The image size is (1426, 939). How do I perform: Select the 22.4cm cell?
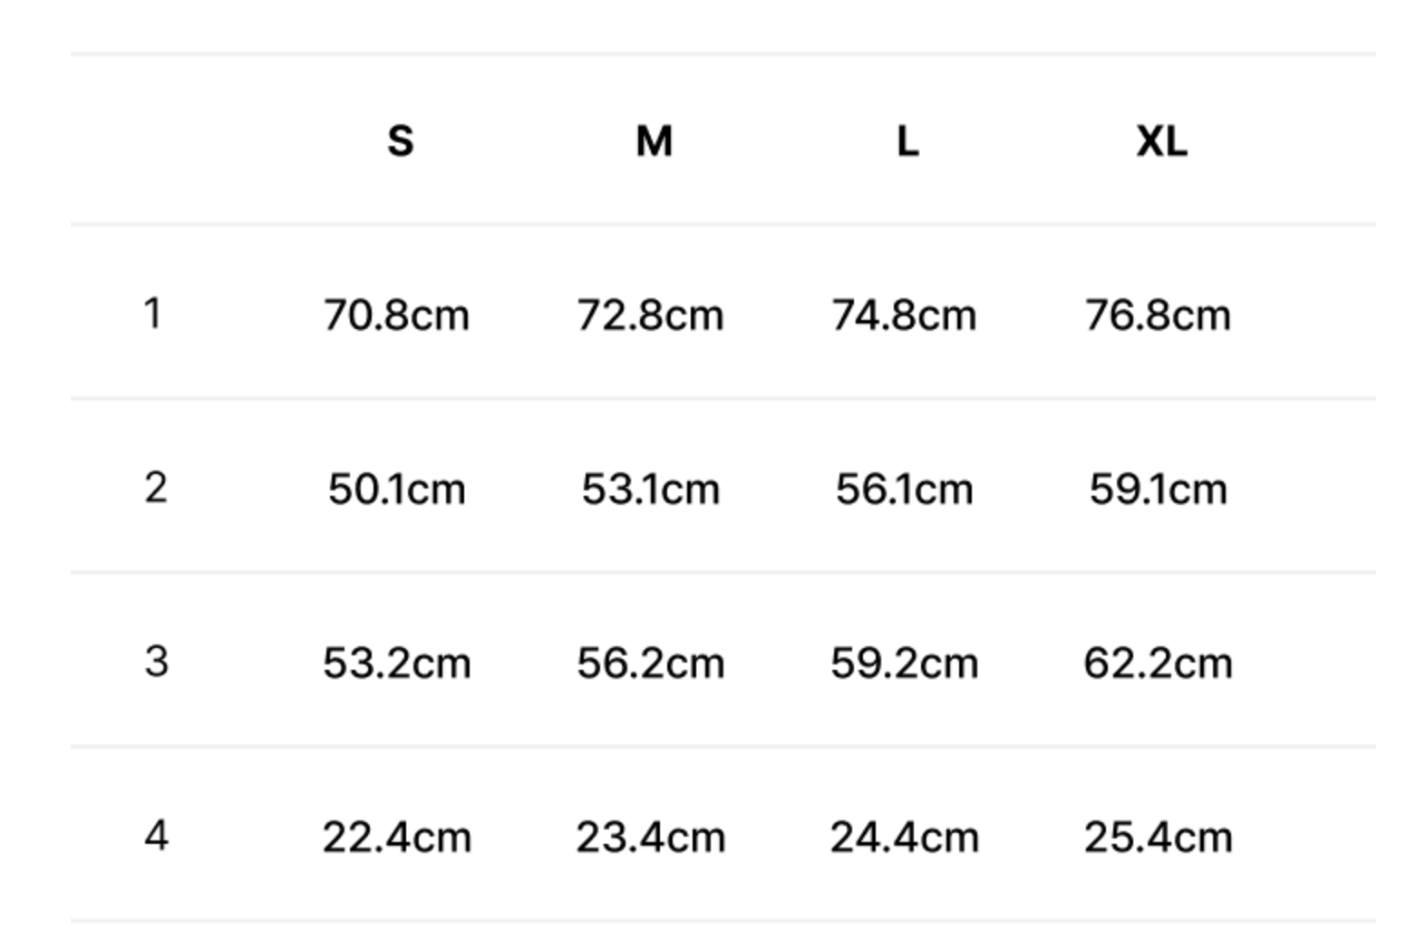(396, 837)
